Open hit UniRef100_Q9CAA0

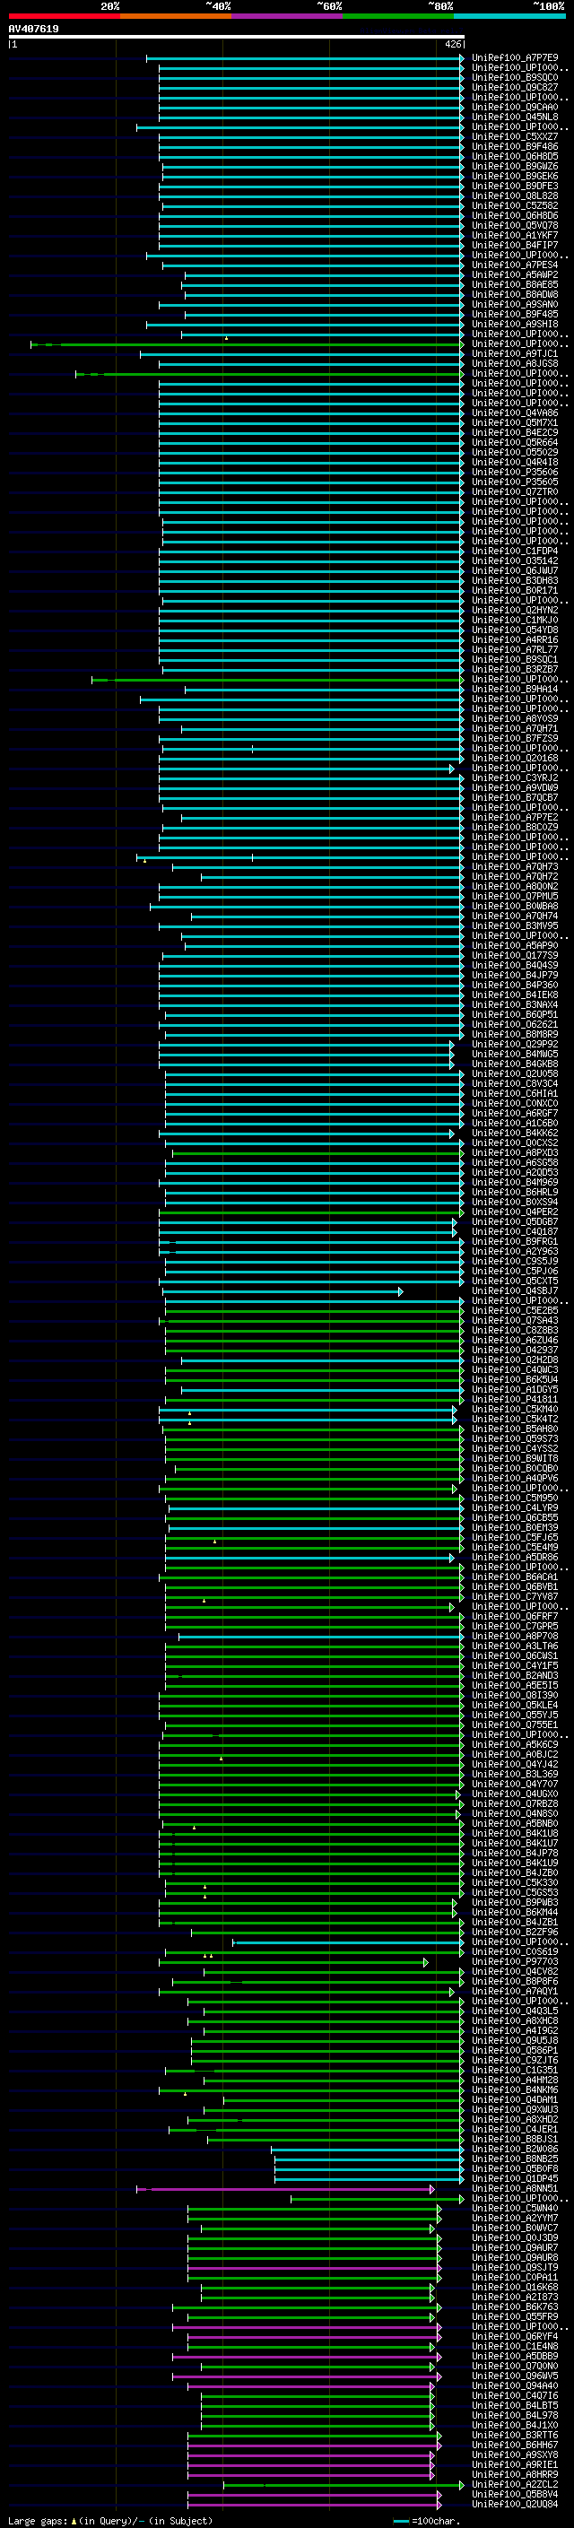pos(515,107)
